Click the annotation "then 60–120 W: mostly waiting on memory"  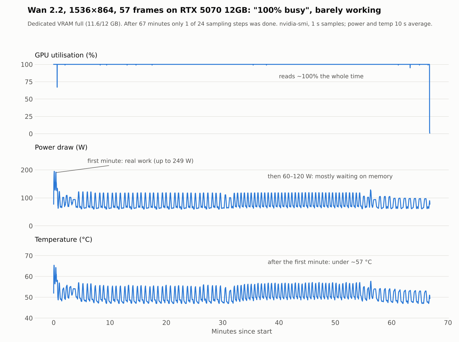[330, 177]
